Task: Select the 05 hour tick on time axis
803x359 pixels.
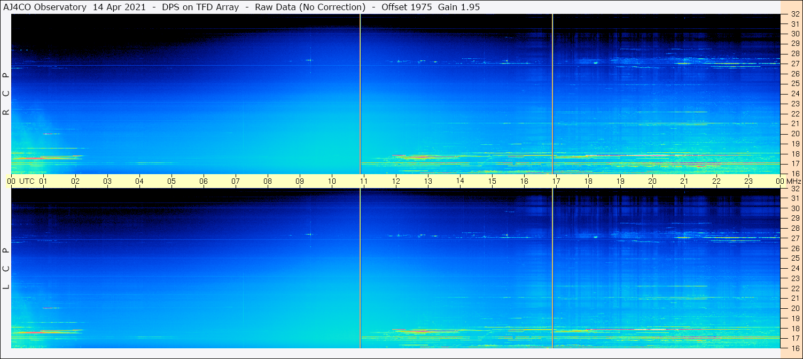Action: pyautogui.click(x=171, y=181)
